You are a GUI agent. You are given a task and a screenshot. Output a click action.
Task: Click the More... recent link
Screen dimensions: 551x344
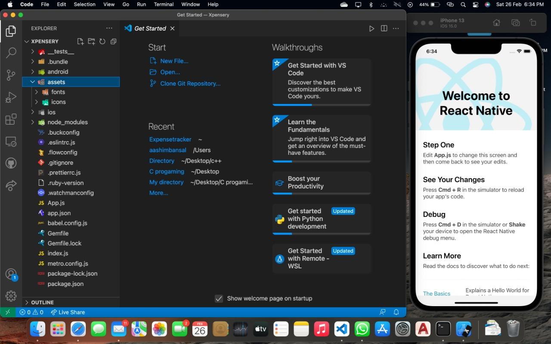pyautogui.click(x=159, y=193)
